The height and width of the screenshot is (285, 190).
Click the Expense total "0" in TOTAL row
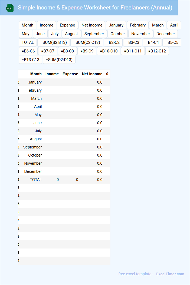pos(77,180)
